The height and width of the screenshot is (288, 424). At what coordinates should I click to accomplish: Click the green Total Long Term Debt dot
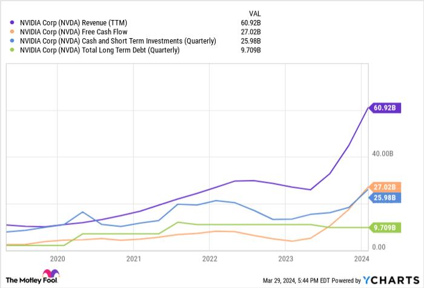tap(12, 50)
